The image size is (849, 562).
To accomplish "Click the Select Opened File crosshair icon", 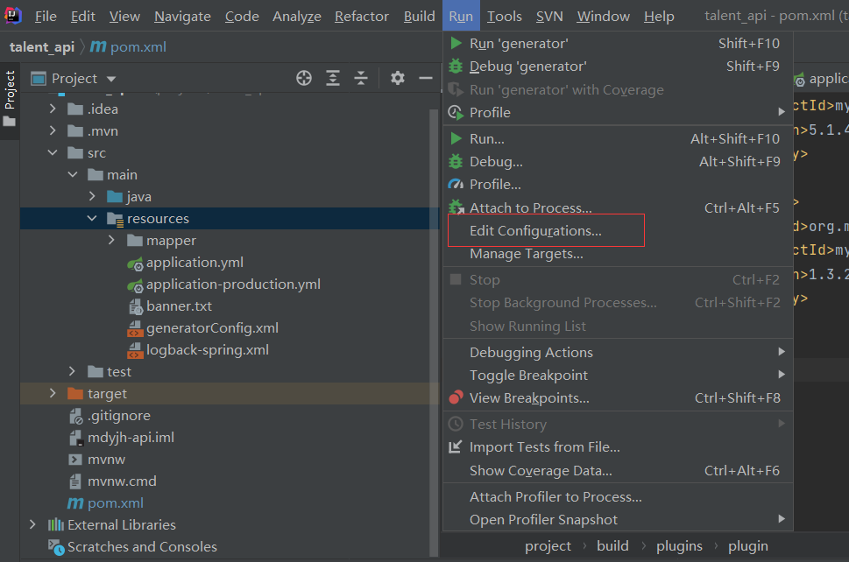I will point(303,78).
